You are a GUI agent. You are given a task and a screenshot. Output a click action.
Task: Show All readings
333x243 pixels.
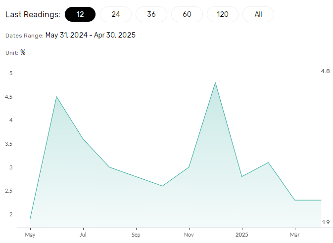point(258,14)
